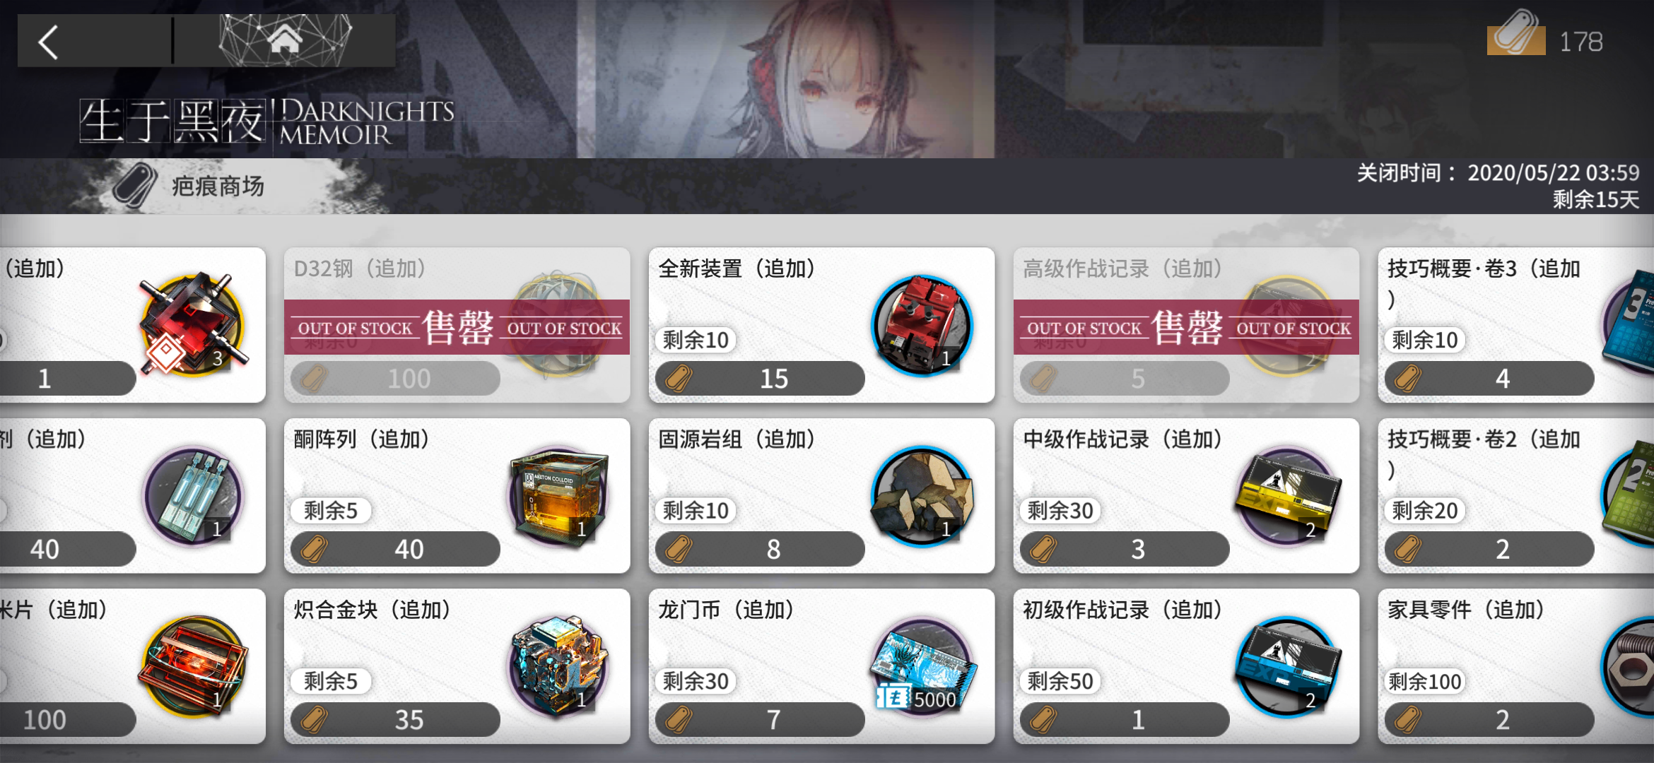
Task: Select the 初级作战记录 blue record icon
Action: click(x=1286, y=667)
